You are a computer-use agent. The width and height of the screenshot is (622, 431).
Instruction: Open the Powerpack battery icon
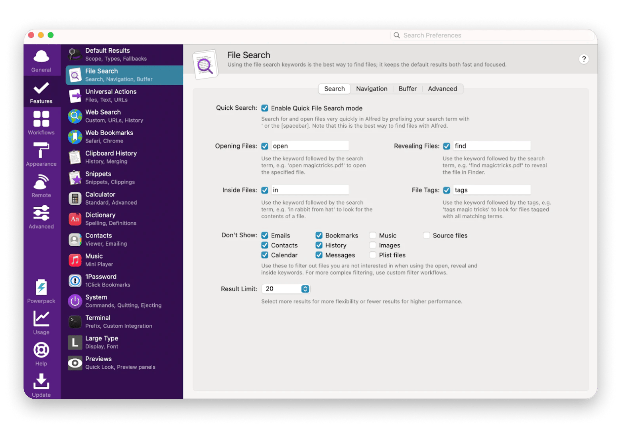click(x=41, y=288)
